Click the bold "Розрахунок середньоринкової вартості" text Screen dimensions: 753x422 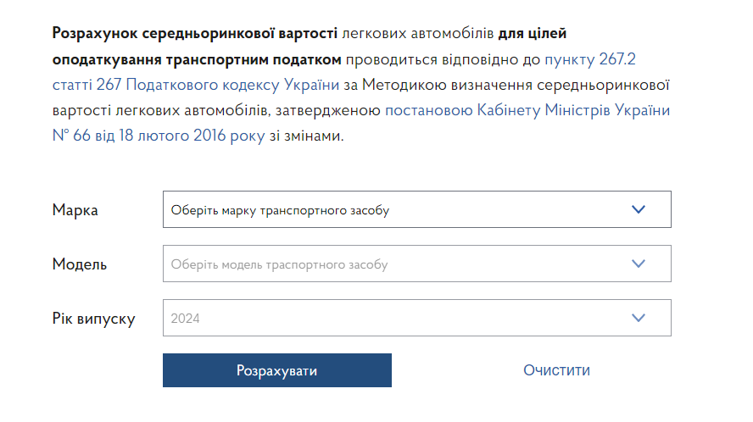pos(195,34)
